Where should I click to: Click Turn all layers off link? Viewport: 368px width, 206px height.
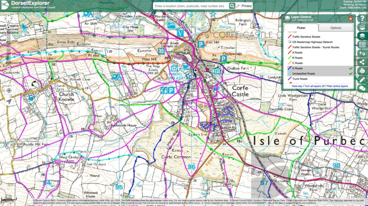click(x=314, y=86)
